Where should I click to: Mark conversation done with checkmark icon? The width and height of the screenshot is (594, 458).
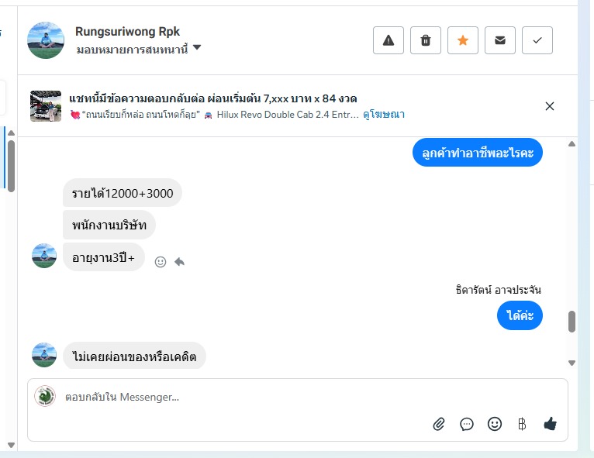point(537,40)
